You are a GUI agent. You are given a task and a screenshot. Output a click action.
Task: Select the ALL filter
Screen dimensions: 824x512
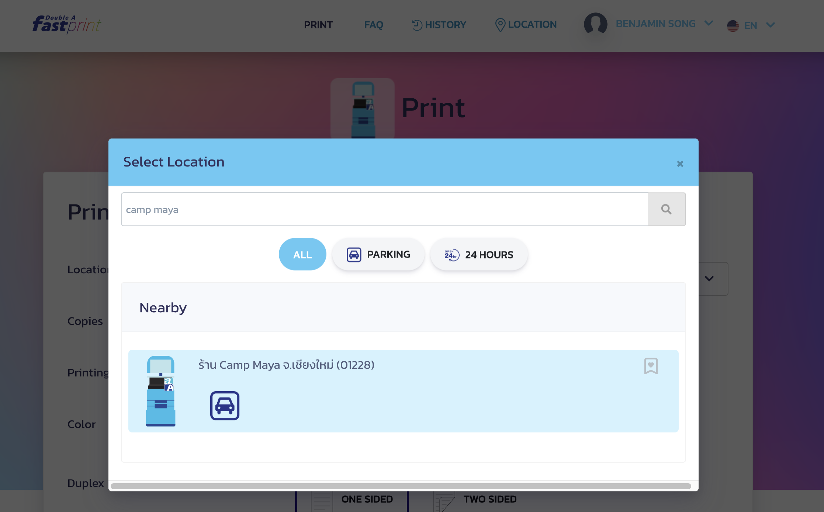(x=302, y=255)
